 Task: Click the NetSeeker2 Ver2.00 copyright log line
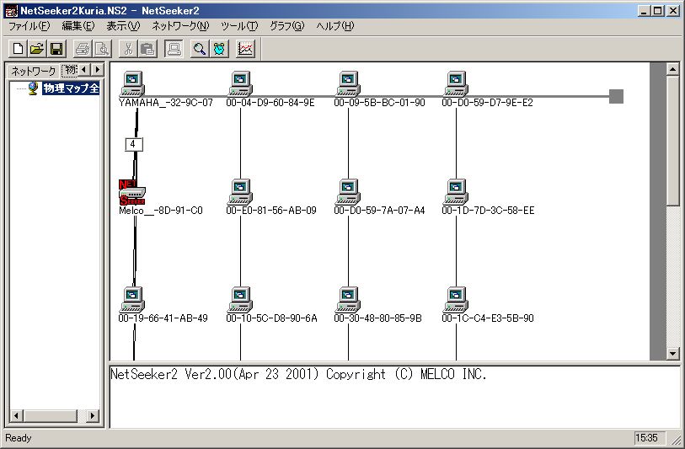tap(298, 374)
